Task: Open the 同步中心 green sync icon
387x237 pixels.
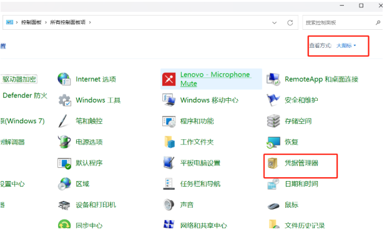Action: pos(64,224)
